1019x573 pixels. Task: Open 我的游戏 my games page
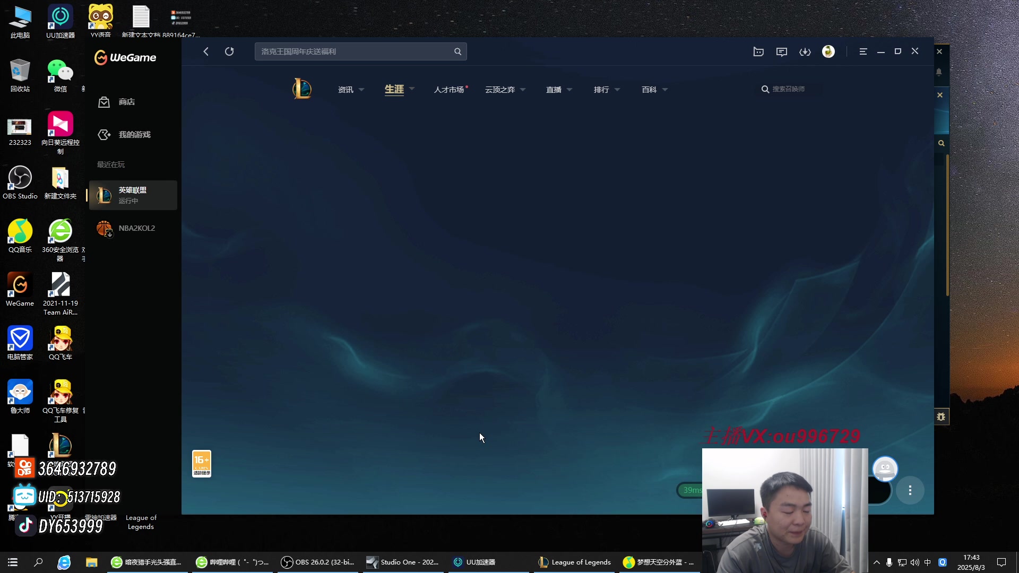point(133,135)
